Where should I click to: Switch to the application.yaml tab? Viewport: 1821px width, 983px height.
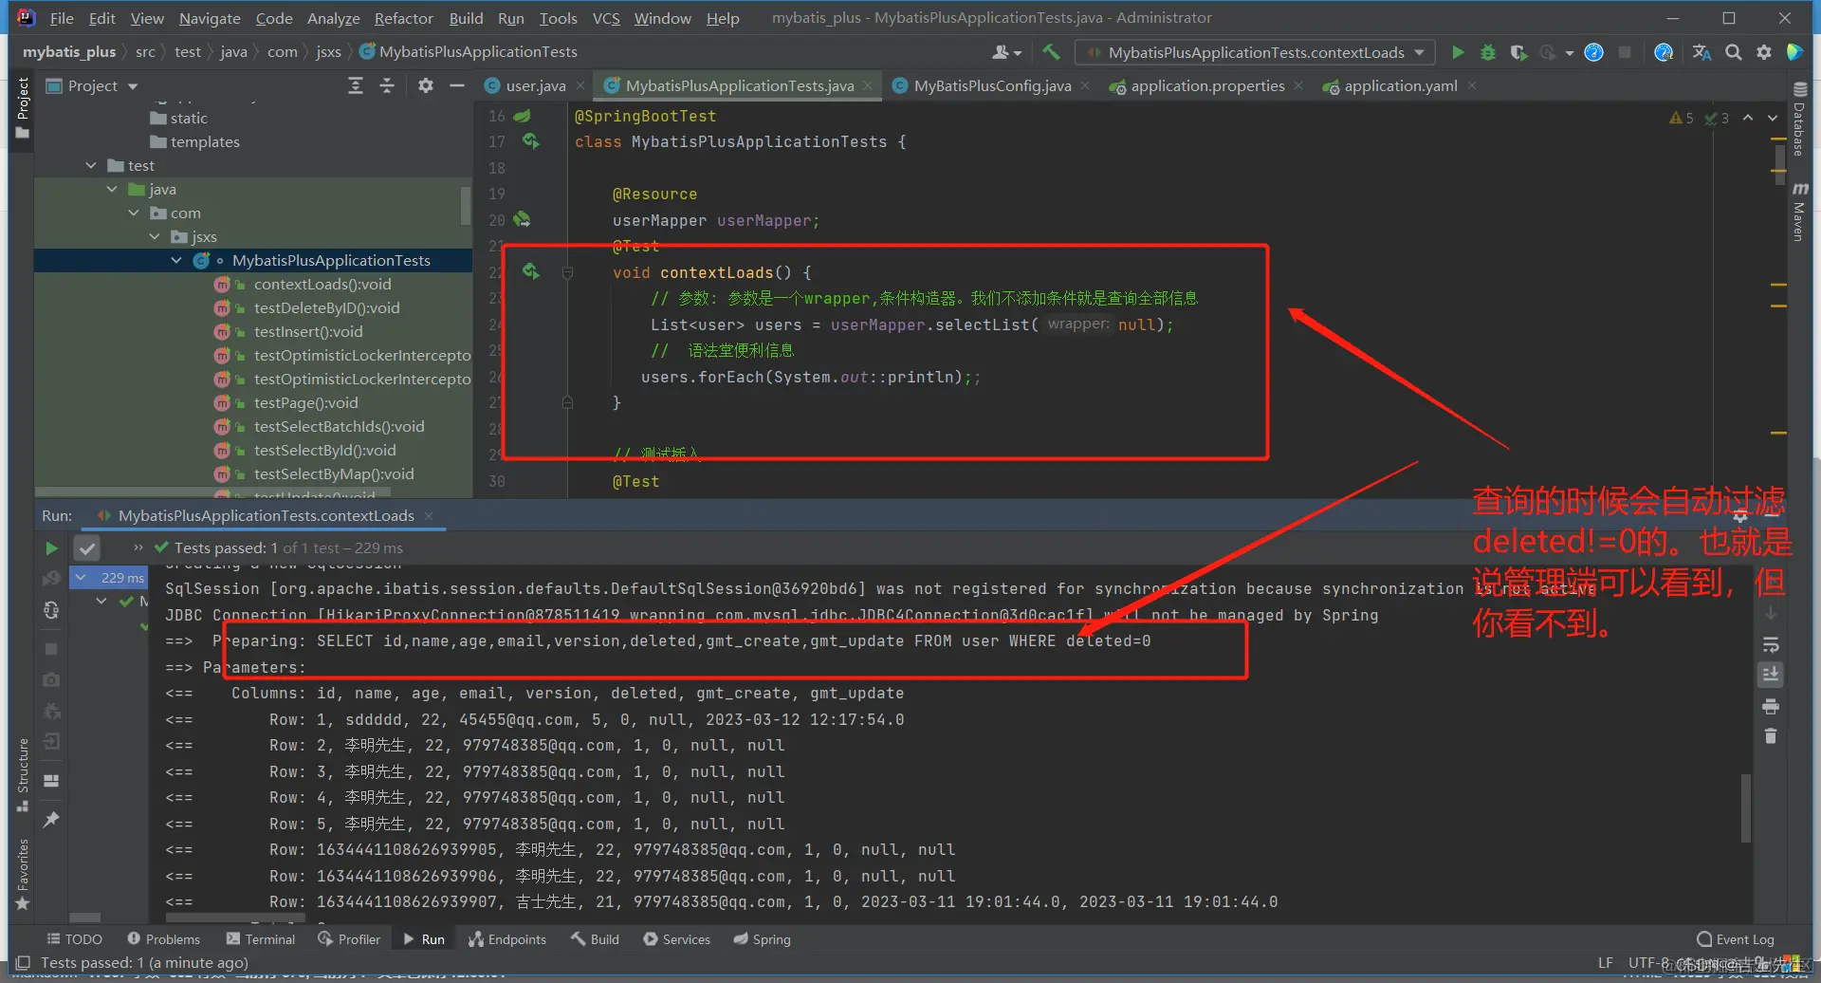click(1401, 86)
